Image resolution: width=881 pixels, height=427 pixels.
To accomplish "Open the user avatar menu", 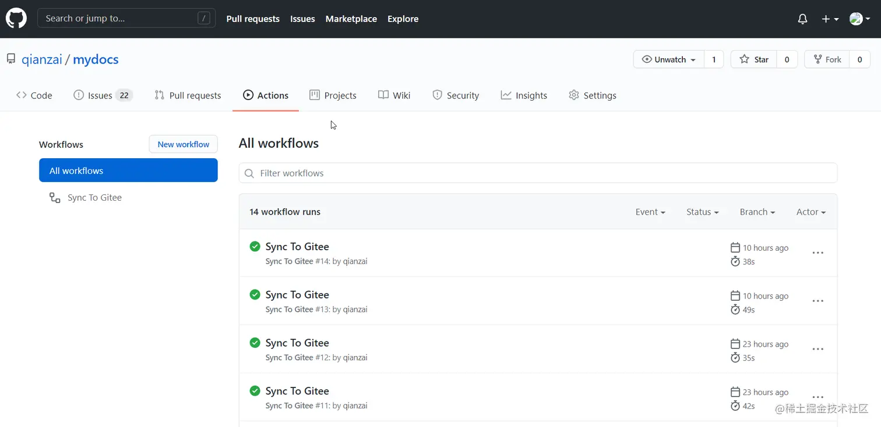I will (x=859, y=19).
